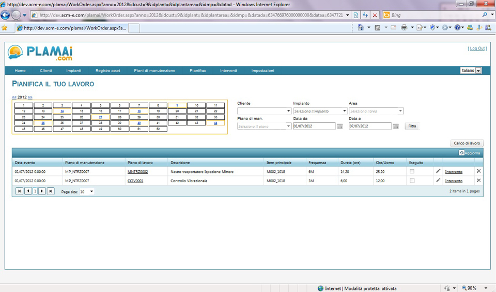
Task: Go to first page of grid
Action: [19, 191]
